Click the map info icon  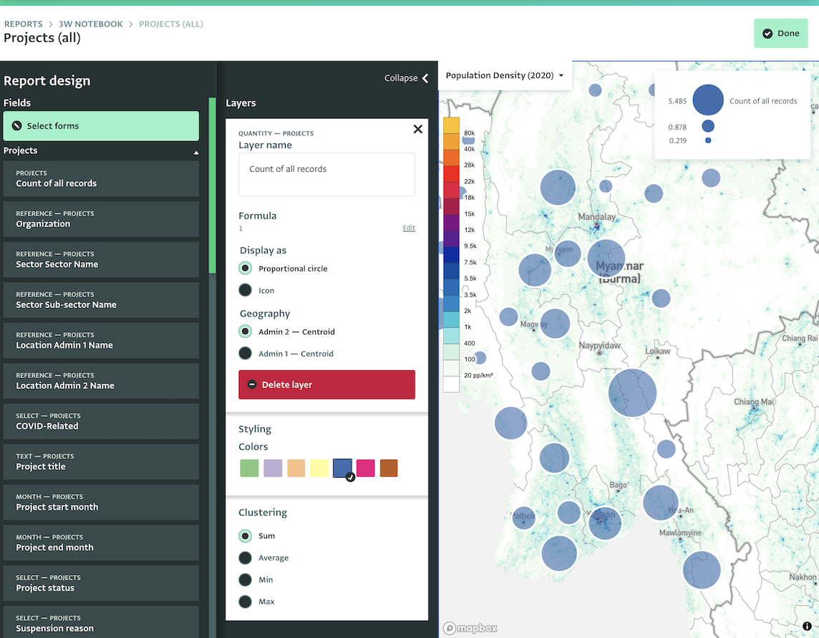coord(807,626)
